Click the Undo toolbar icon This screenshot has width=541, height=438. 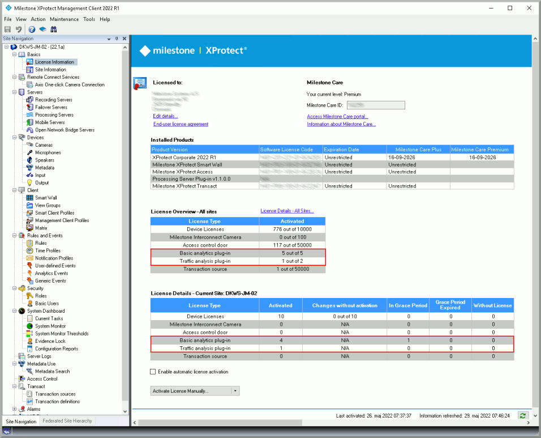[19, 29]
